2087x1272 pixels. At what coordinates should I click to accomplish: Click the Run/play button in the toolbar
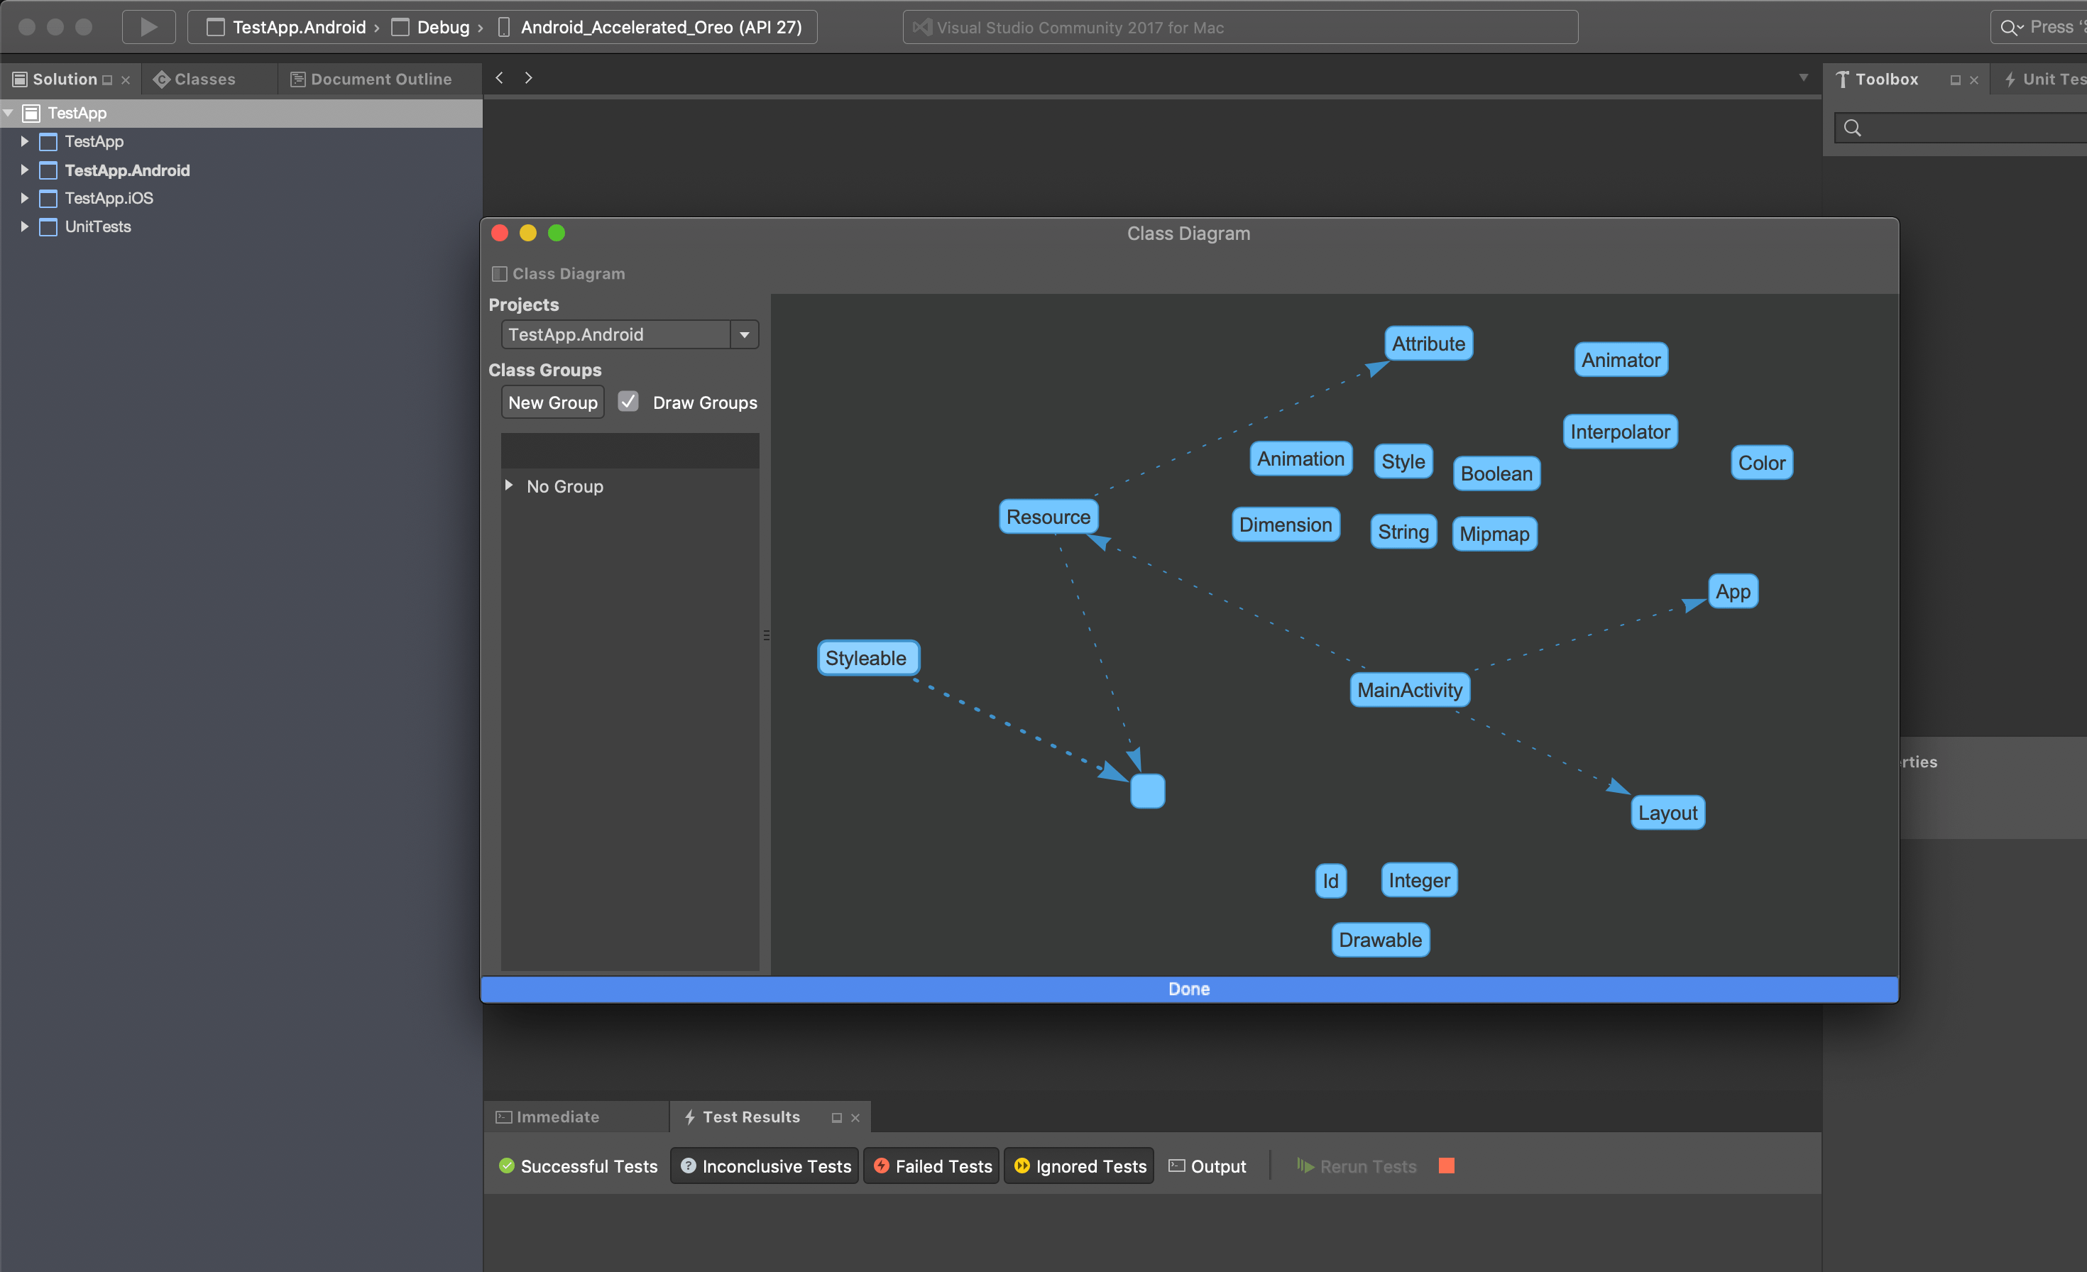pyautogui.click(x=148, y=26)
